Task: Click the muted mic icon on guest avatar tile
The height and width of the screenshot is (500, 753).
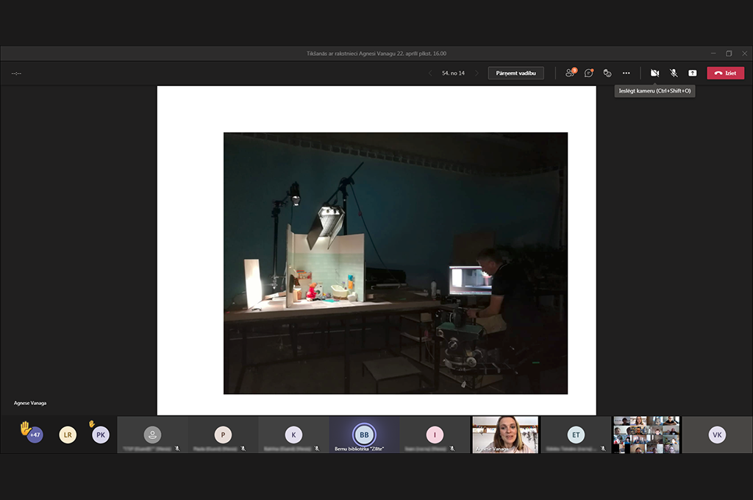Action: (177, 449)
